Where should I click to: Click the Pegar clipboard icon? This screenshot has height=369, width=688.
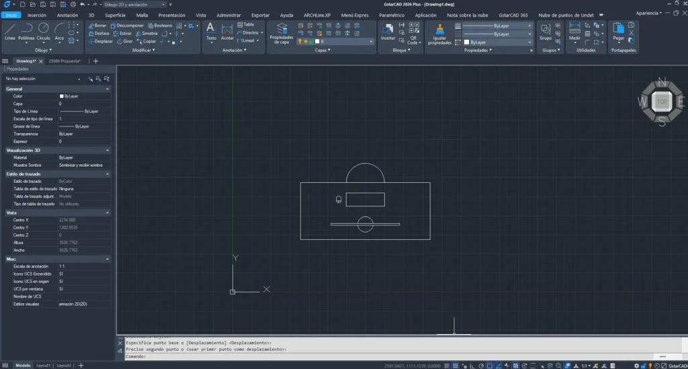point(619,32)
